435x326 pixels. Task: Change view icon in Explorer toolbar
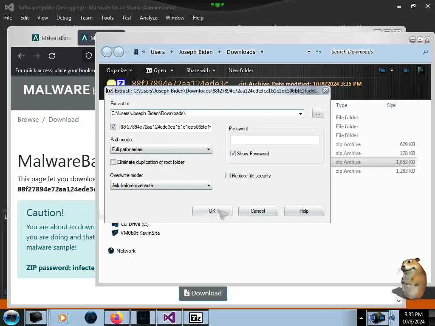[x=383, y=70]
